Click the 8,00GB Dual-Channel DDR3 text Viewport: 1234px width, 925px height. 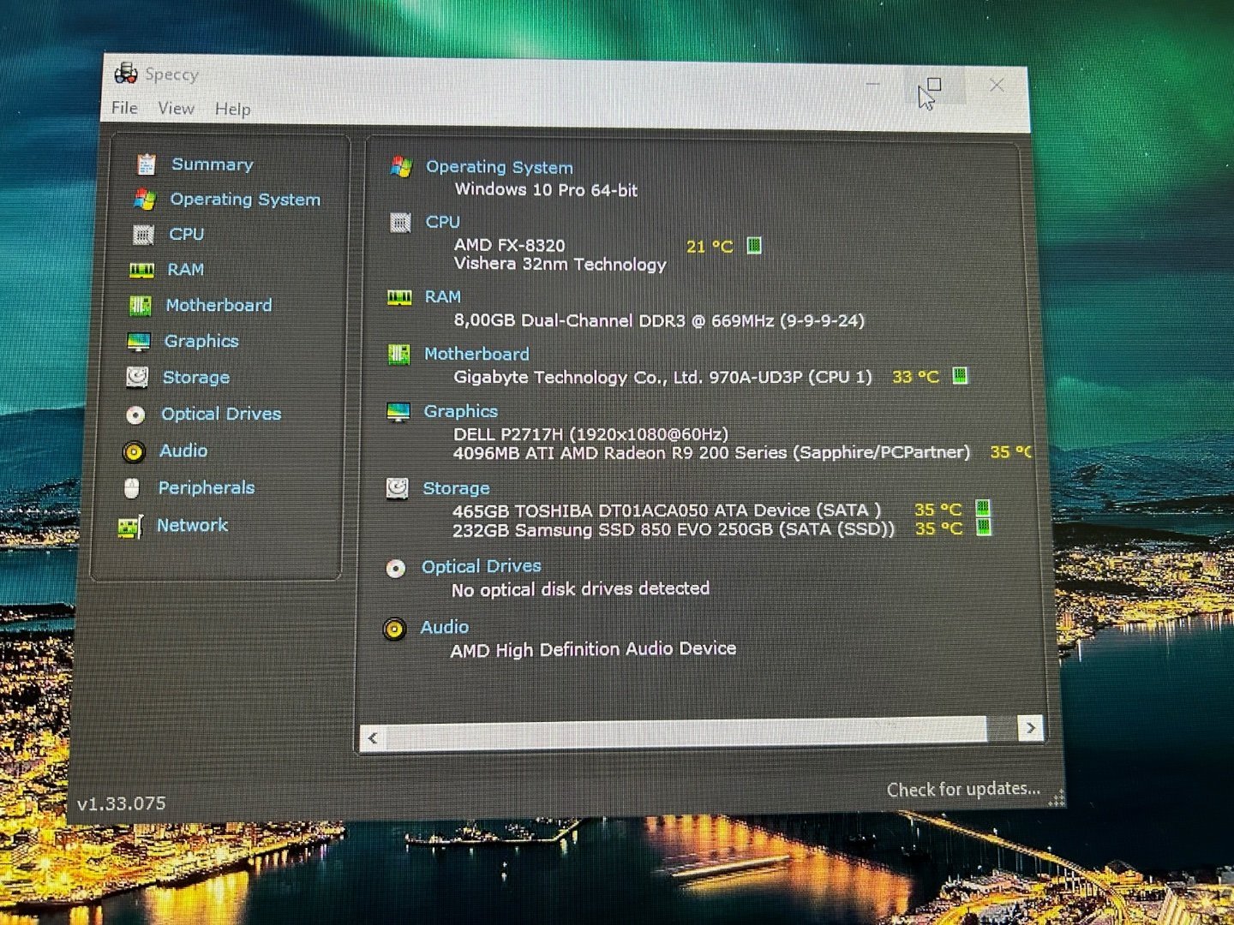(x=659, y=320)
